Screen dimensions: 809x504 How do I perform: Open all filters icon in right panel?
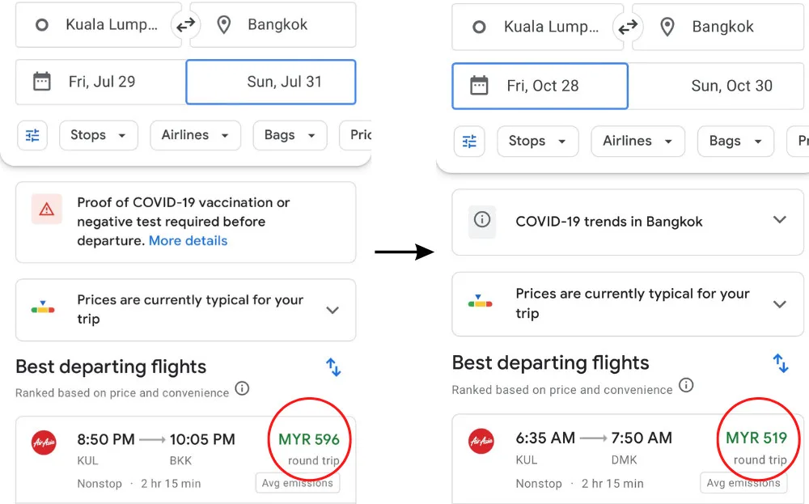tap(469, 142)
